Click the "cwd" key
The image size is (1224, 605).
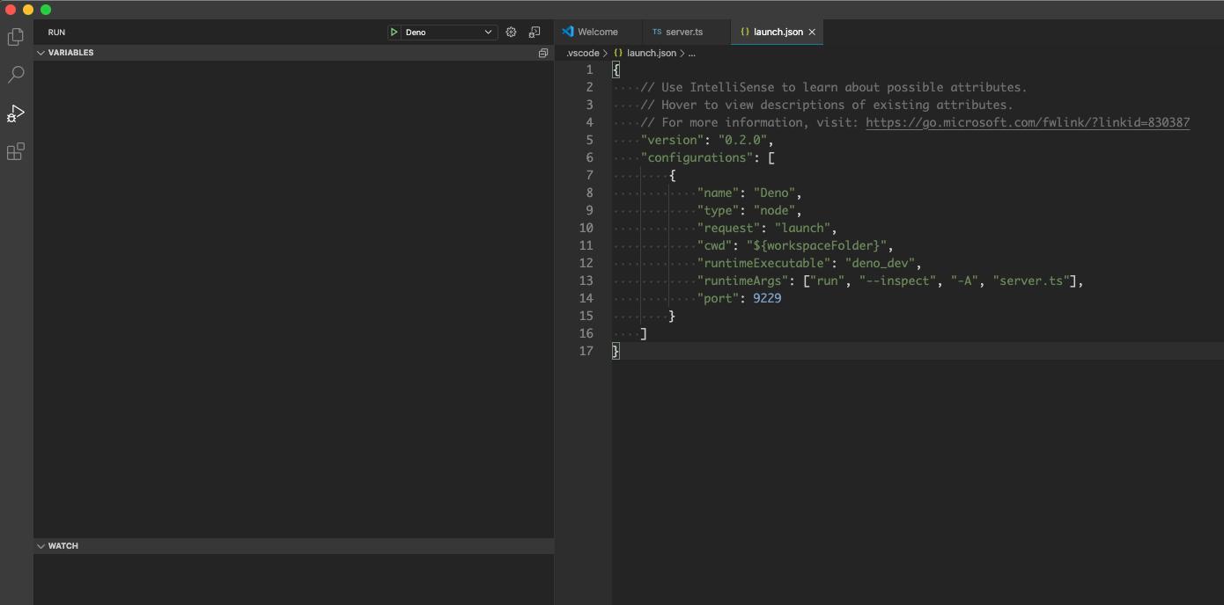(714, 245)
